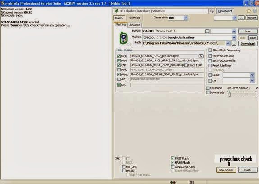Click the Path text field
This screenshot has height=184, width=259.
click(184, 43)
